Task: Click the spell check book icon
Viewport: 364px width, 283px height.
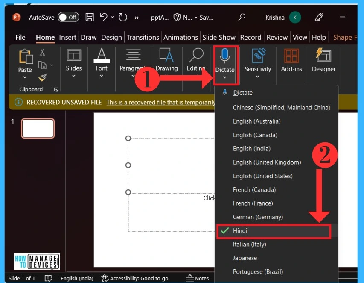Action: (48, 278)
